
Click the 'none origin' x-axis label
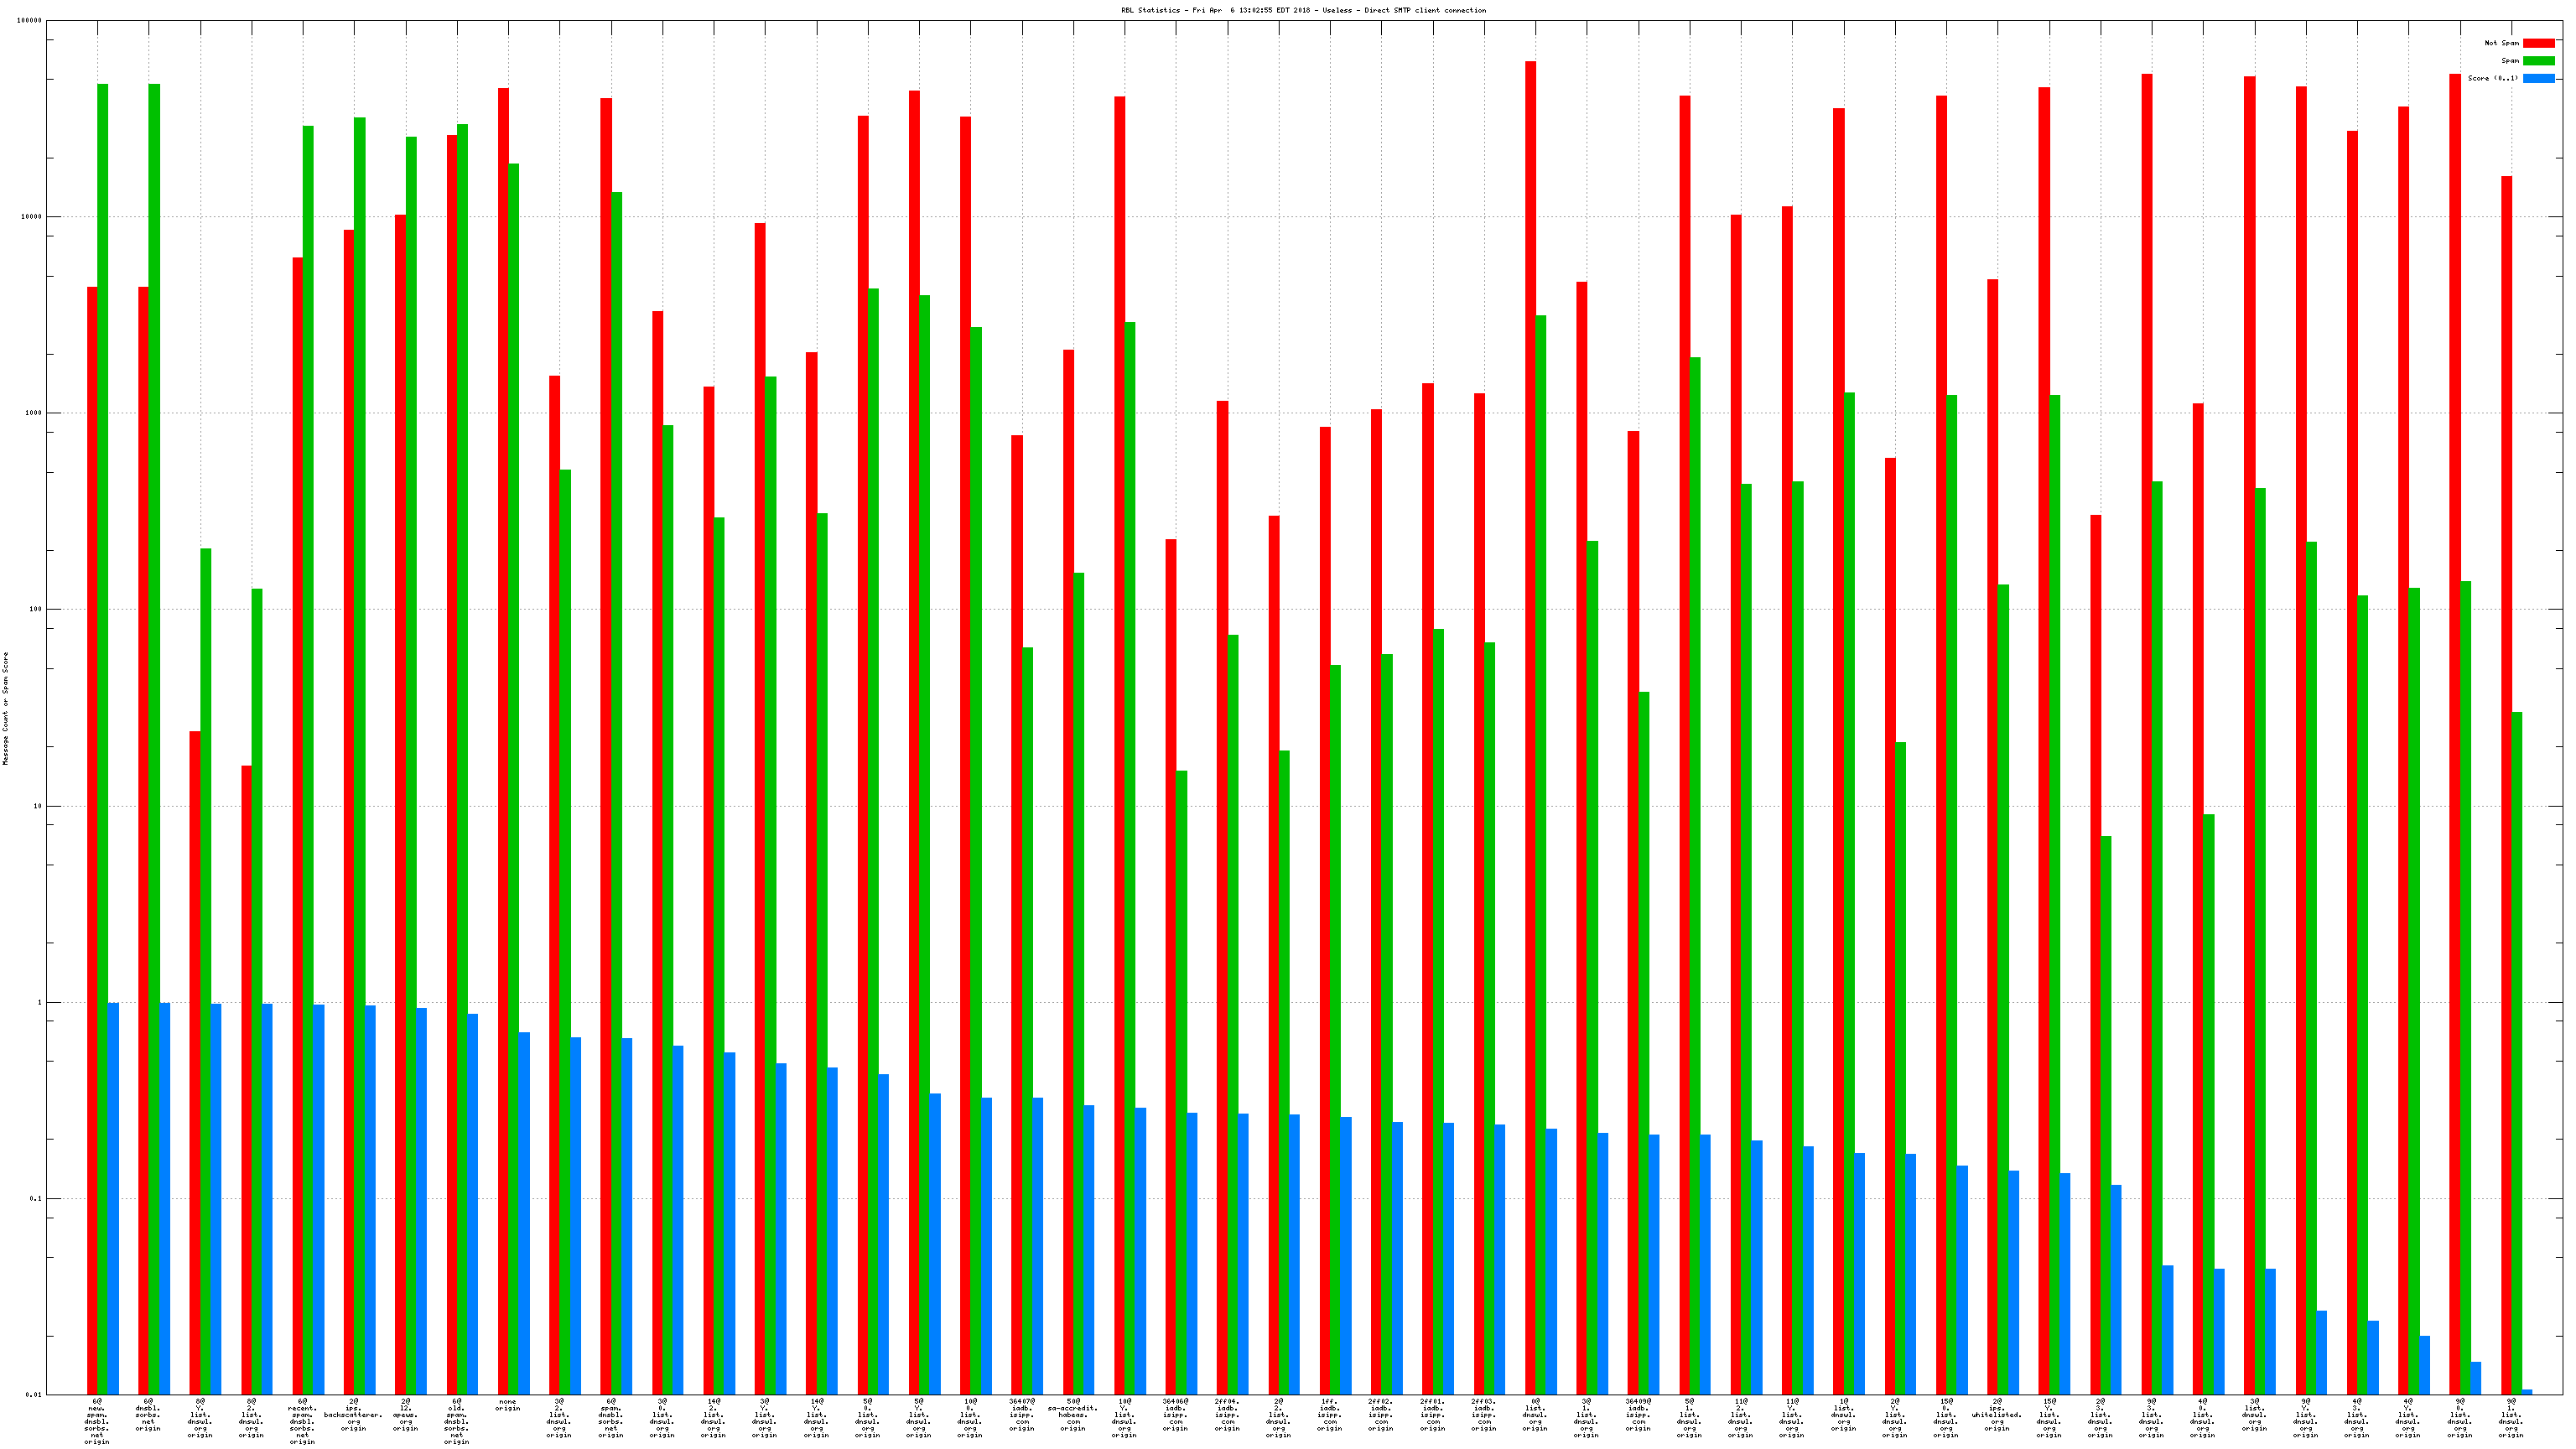[x=508, y=1405]
